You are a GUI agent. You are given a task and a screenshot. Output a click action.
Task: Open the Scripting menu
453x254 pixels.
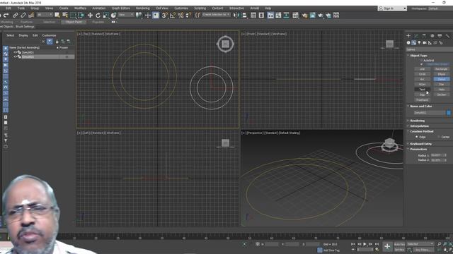click(200, 8)
